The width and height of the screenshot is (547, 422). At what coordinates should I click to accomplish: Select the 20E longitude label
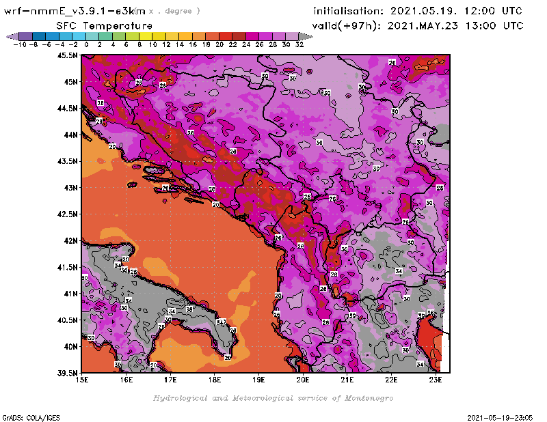303,380
